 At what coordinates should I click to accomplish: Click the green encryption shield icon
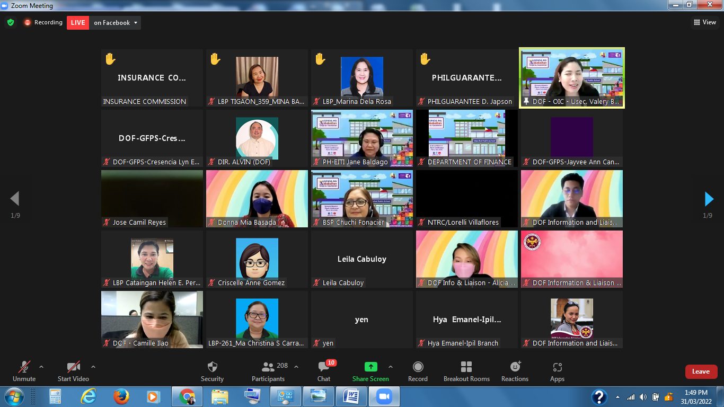(11, 23)
